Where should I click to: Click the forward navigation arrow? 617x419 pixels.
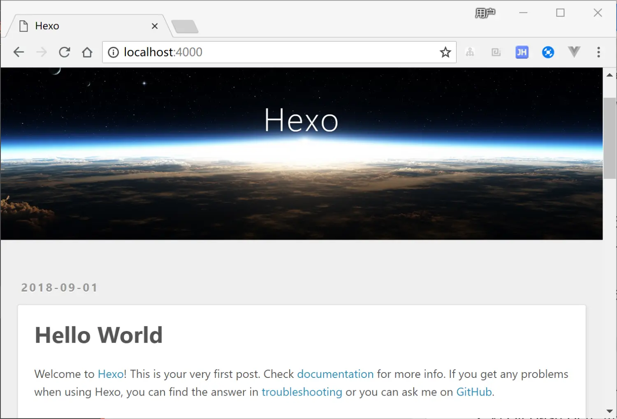[x=42, y=52]
